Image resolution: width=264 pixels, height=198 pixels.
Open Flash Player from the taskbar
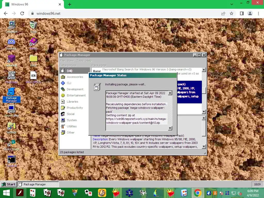point(20,193)
